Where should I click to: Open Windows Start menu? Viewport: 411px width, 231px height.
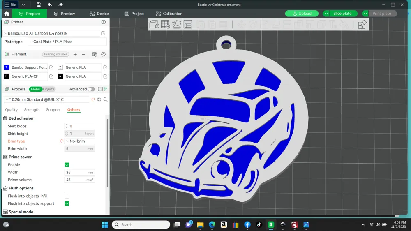tap(104, 225)
